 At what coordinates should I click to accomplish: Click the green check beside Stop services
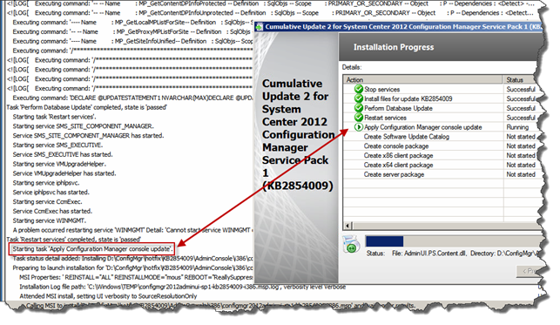click(359, 89)
